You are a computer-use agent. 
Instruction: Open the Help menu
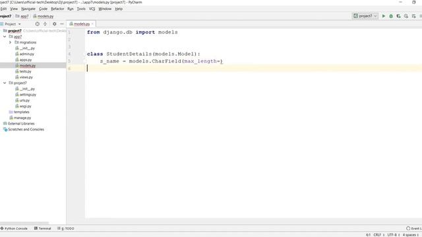[119, 9]
